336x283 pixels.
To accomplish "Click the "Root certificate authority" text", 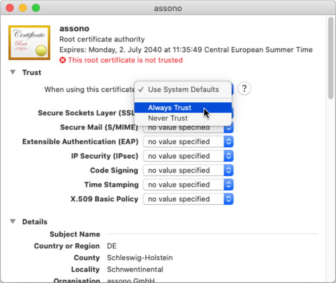I will click(x=102, y=39).
